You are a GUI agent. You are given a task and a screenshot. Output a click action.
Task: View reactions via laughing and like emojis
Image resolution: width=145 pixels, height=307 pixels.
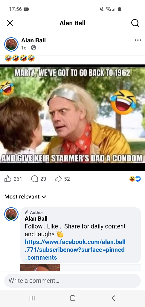tap(135, 179)
